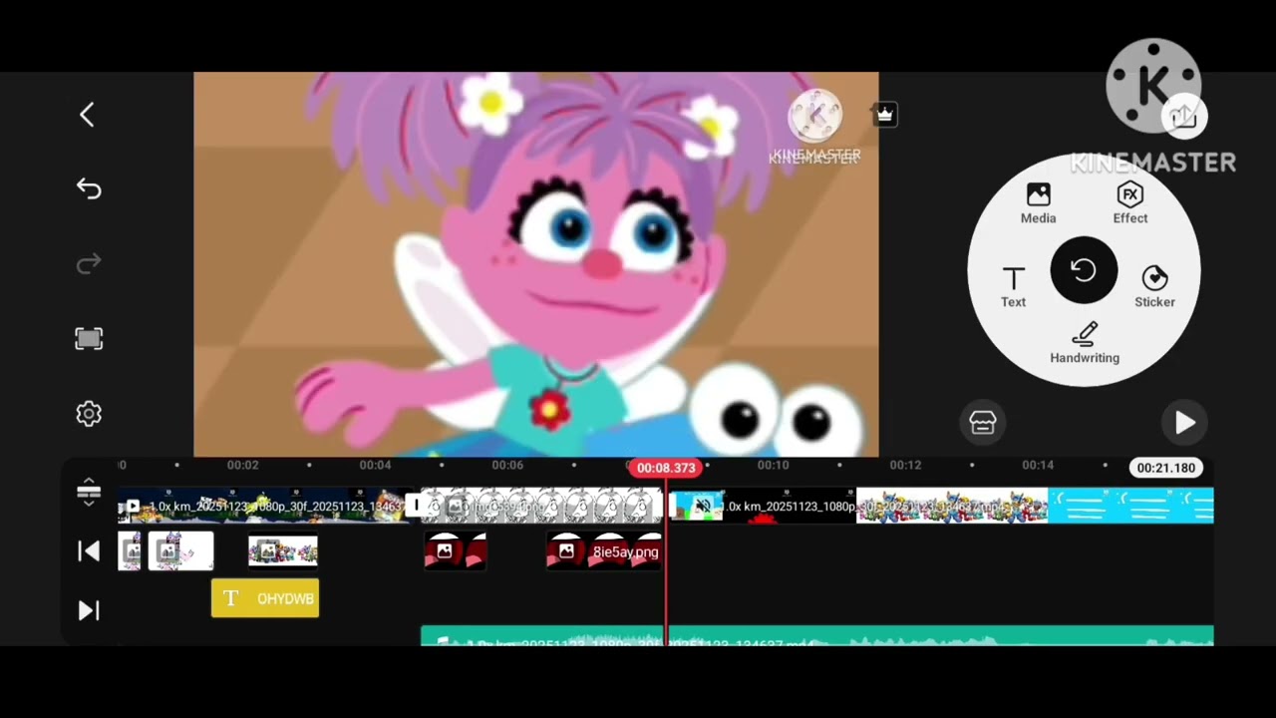The width and height of the screenshot is (1276, 718).
Task: Click the 00:21.180 total duration label
Action: (1166, 468)
